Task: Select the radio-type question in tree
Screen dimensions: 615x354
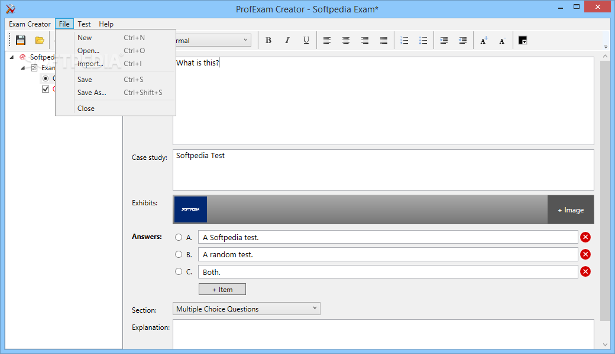Action: coord(46,78)
